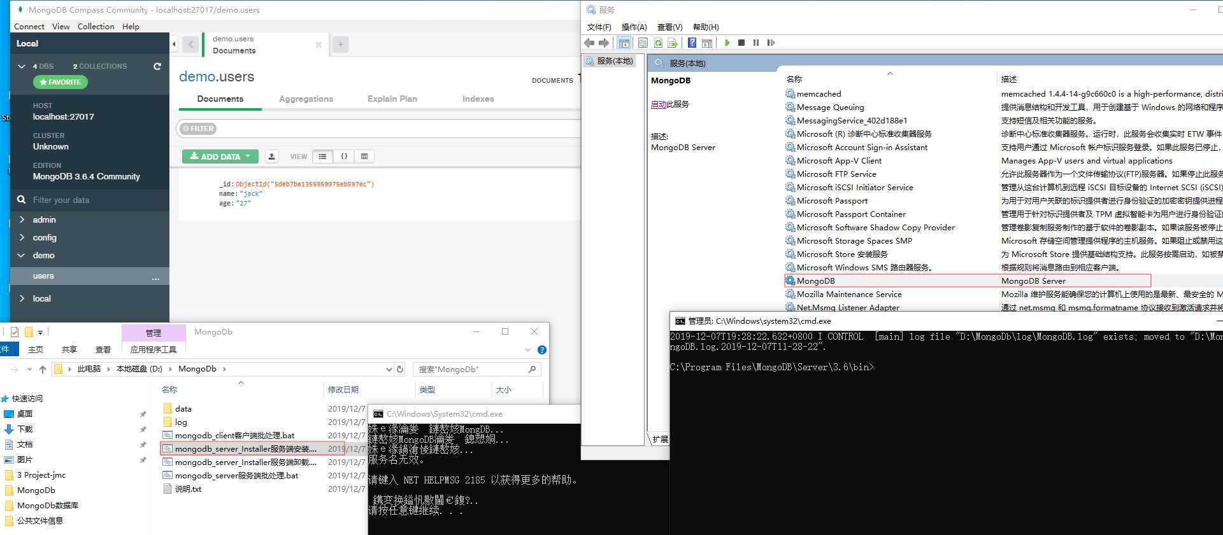The height and width of the screenshot is (535, 1223).
Task: Toggle action pane in Services toolbar
Action: [x=707, y=43]
